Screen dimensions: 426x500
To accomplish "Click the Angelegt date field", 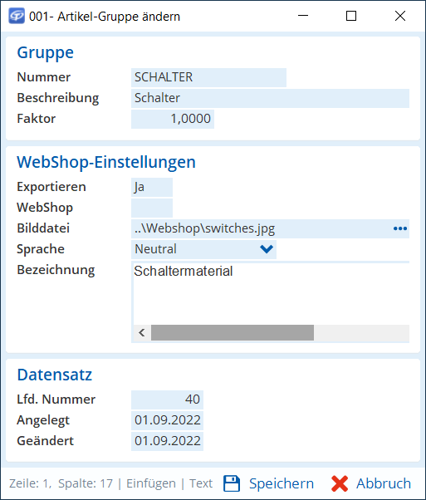I will click(167, 420).
